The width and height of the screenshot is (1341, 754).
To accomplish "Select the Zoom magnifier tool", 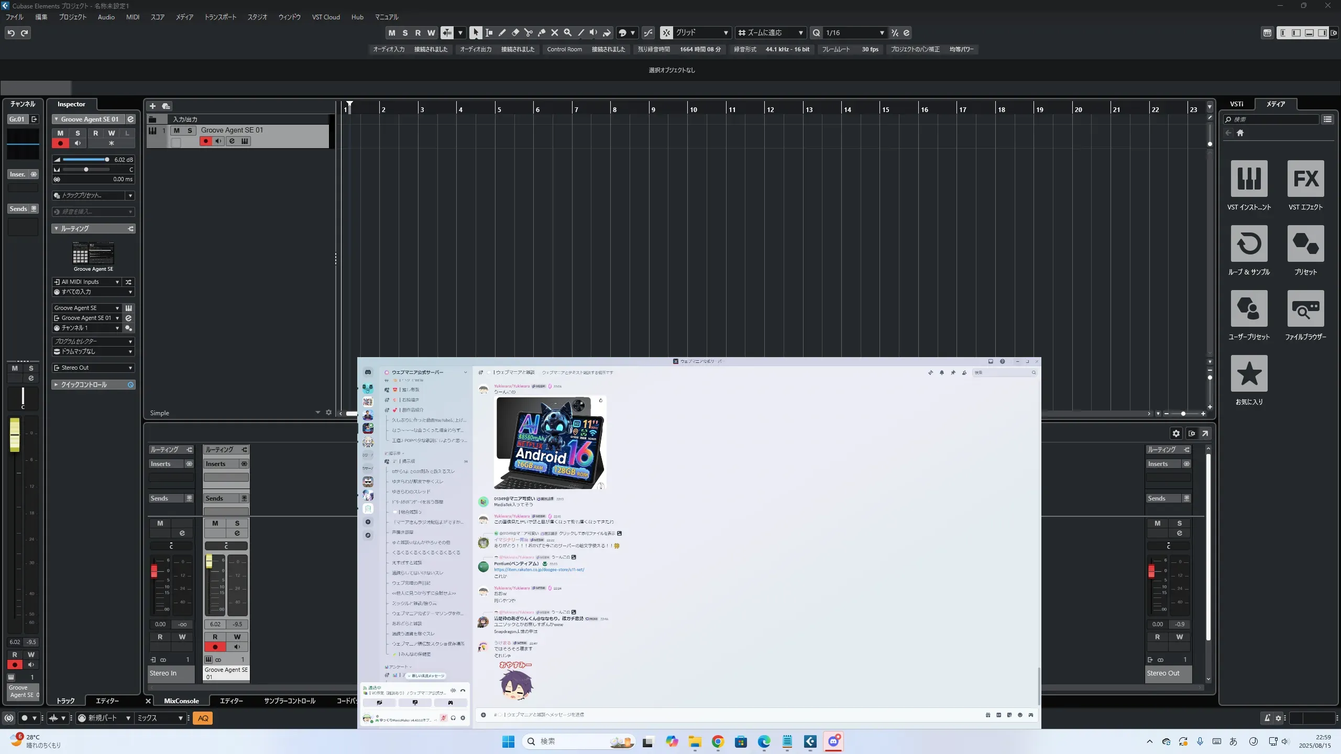I will click(567, 32).
